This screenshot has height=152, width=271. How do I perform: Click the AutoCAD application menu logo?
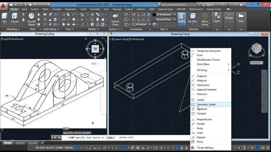tap(3, 6)
